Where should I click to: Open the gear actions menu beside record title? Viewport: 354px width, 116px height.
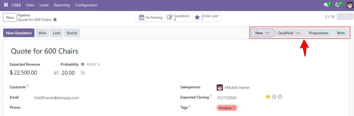(55, 20)
